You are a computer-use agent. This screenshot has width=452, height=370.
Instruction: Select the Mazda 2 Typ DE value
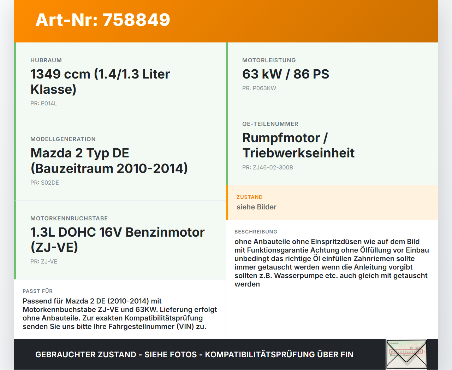pos(109,161)
